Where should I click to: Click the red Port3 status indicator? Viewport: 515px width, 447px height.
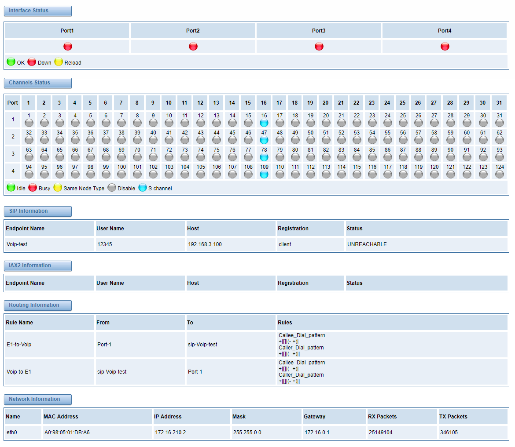(x=319, y=46)
